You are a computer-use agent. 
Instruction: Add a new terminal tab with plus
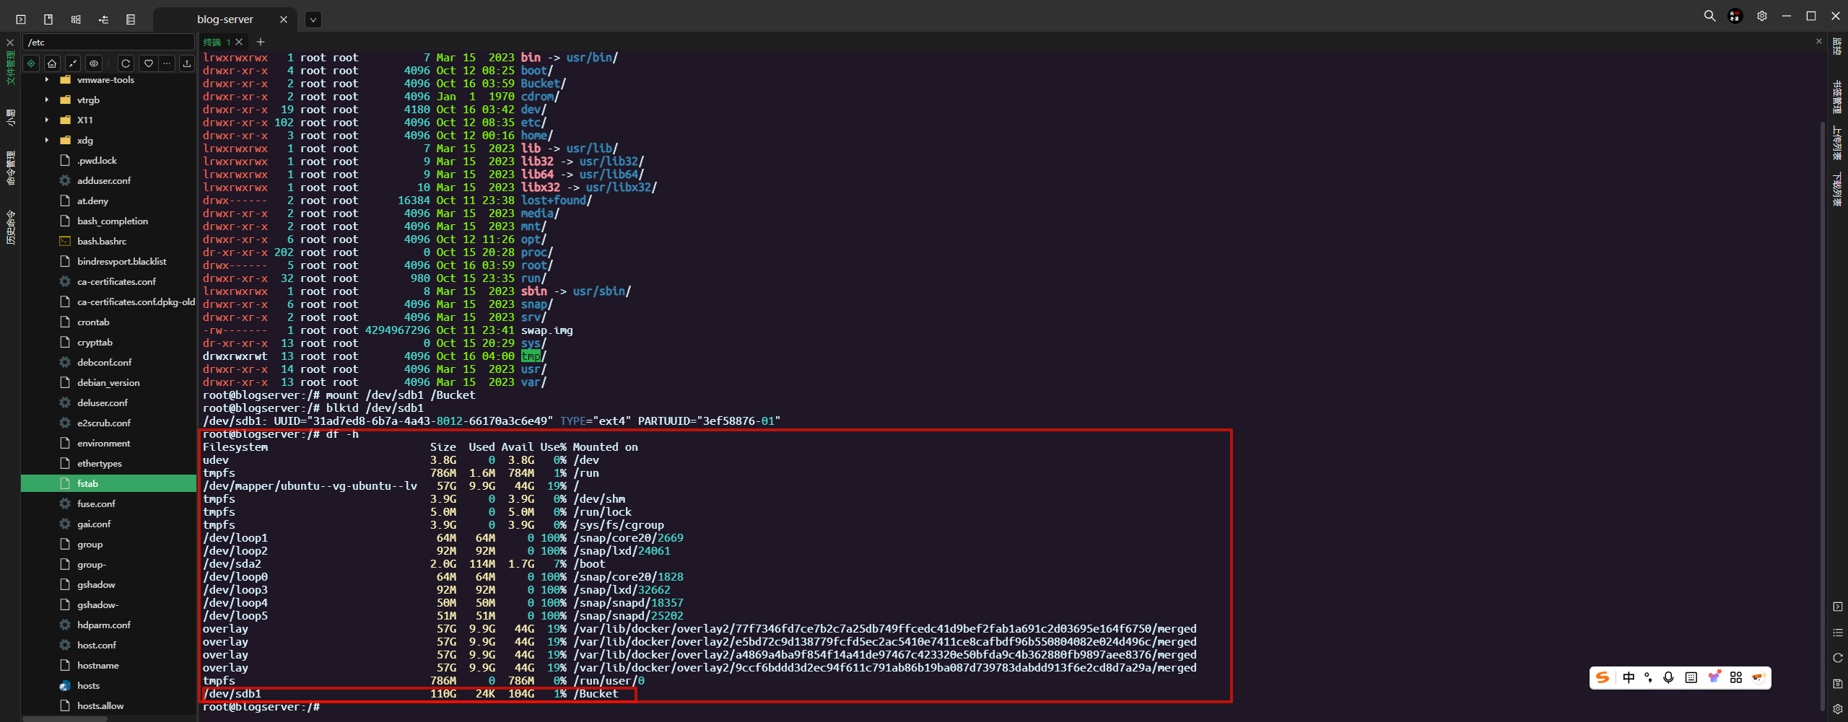261,42
